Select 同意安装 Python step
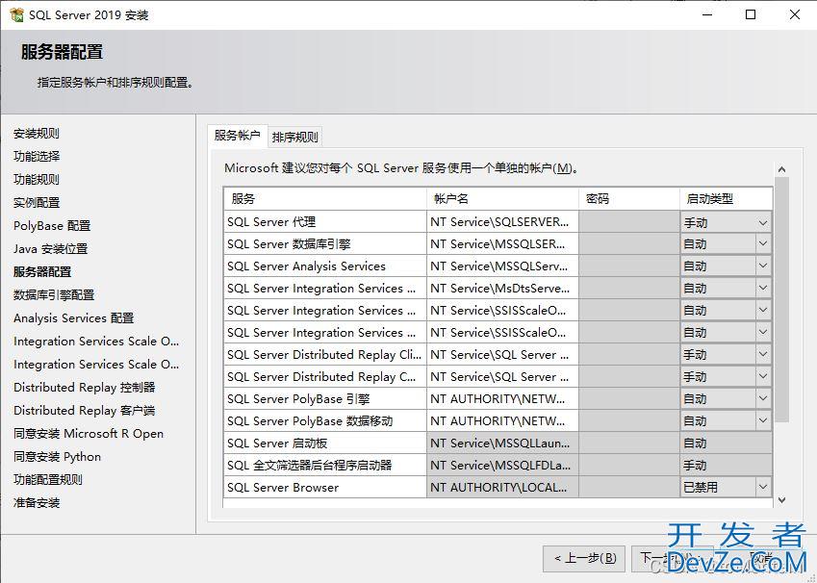 pyautogui.click(x=58, y=456)
